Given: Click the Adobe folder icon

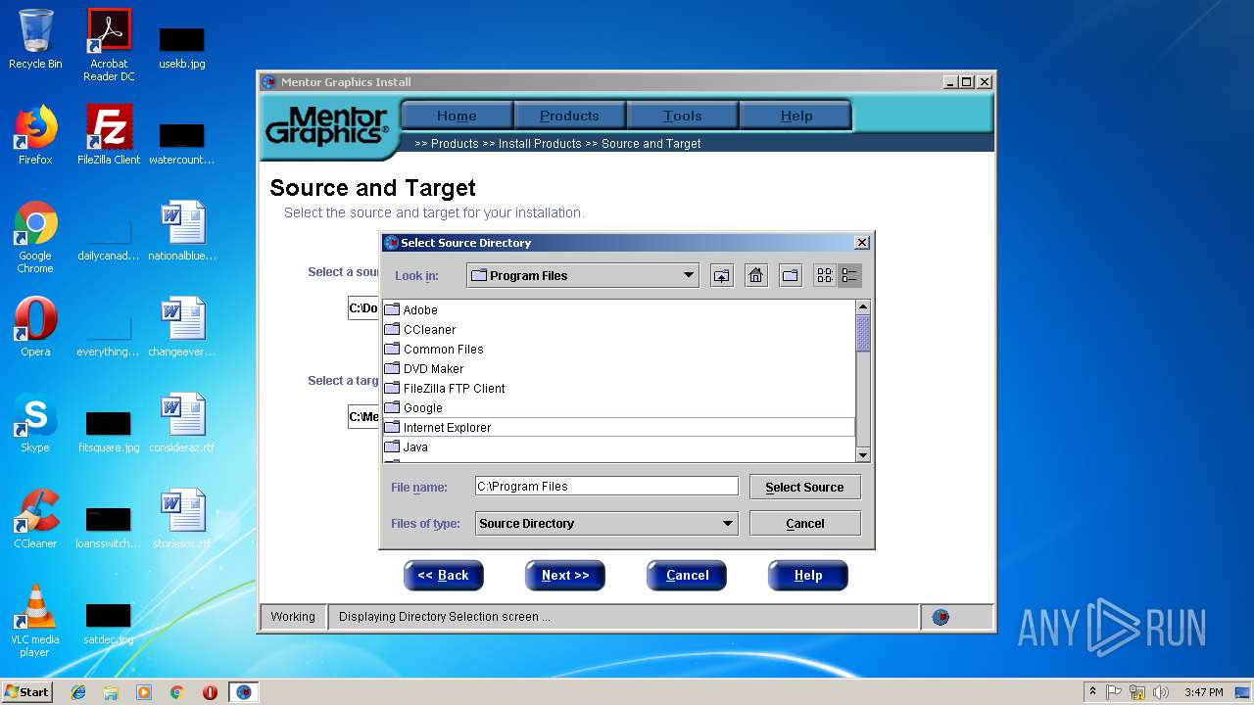Looking at the screenshot, I should point(392,309).
